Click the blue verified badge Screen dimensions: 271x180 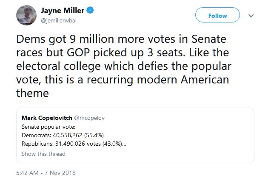(91, 10)
